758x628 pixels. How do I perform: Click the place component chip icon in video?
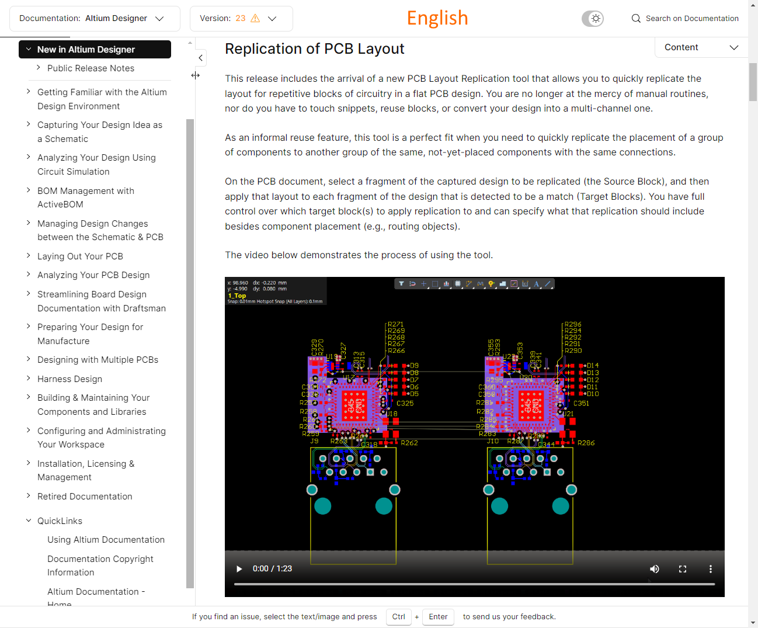click(x=458, y=284)
